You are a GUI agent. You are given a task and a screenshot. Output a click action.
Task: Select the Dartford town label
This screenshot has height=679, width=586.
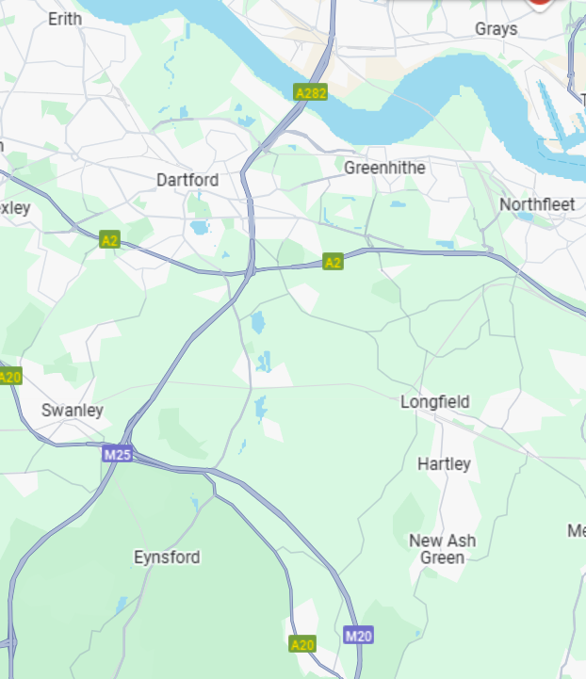click(187, 180)
